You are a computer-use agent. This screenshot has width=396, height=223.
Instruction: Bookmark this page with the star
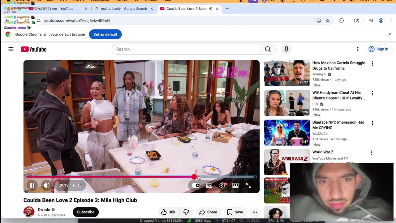click(x=328, y=20)
